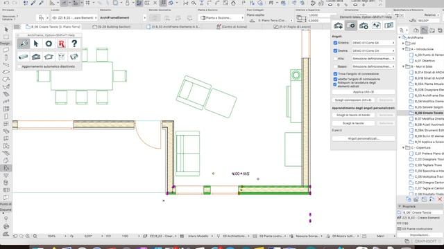
Task: Select the wrench tool in ArchiFrame palette
Action: pos(24,44)
